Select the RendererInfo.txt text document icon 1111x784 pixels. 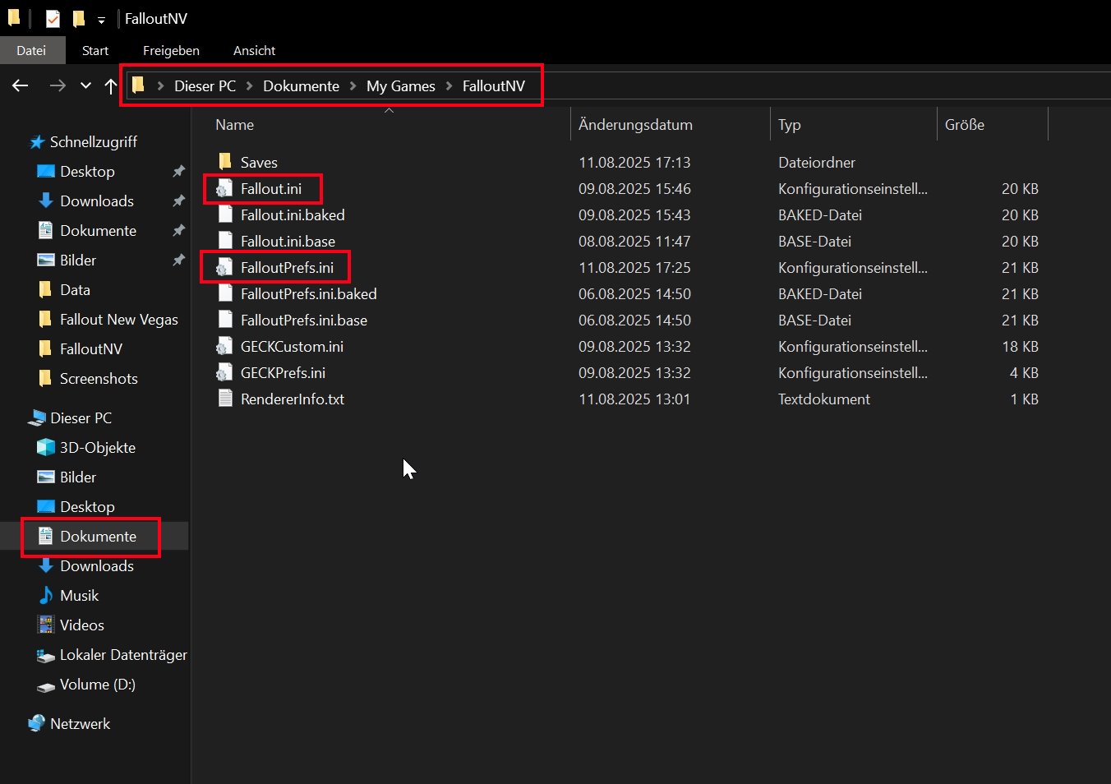[x=224, y=399]
